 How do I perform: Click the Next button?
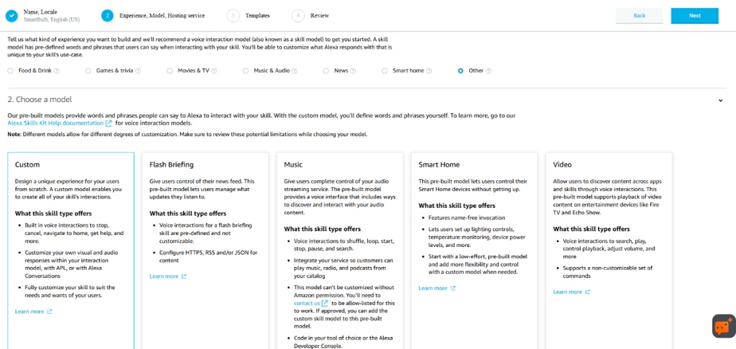point(695,15)
